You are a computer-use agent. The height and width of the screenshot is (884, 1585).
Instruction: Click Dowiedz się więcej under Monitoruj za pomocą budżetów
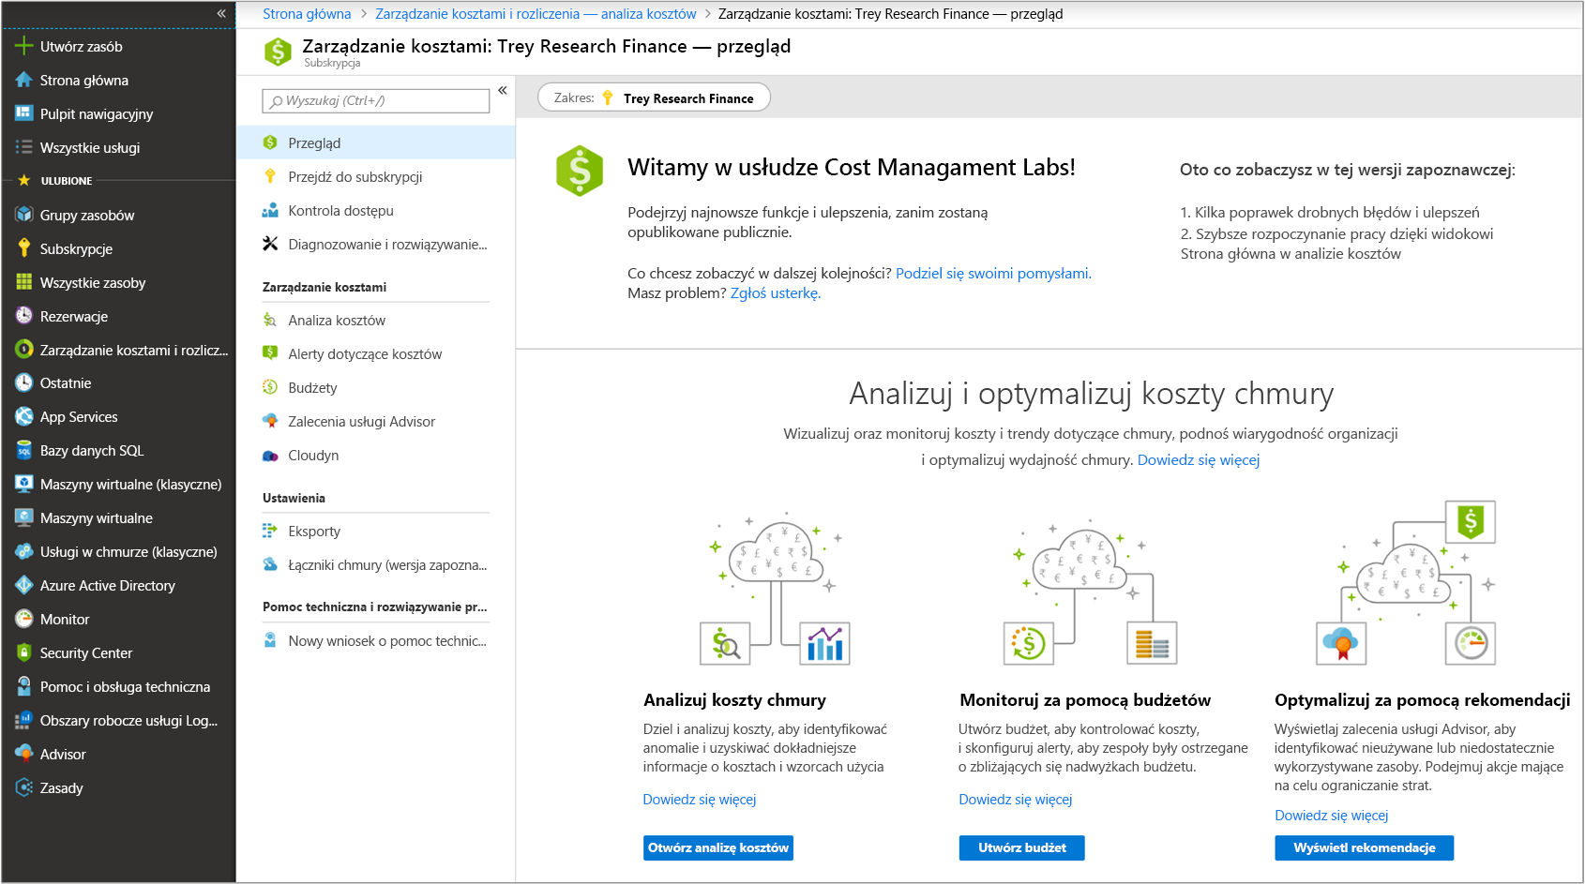pos(1016,799)
